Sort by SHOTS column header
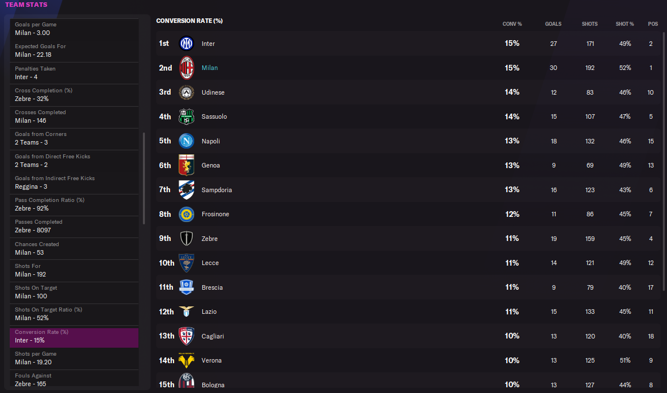 (589, 24)
